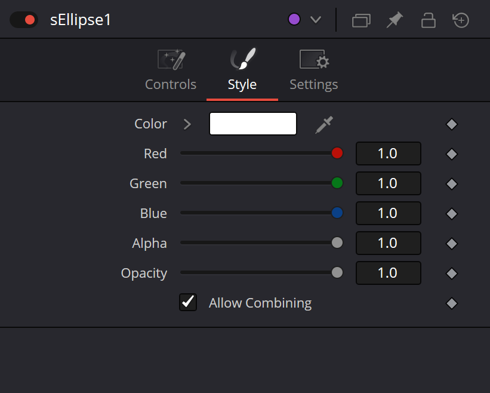Toggle the sEllipse1 node enable switch

(24, 20)
